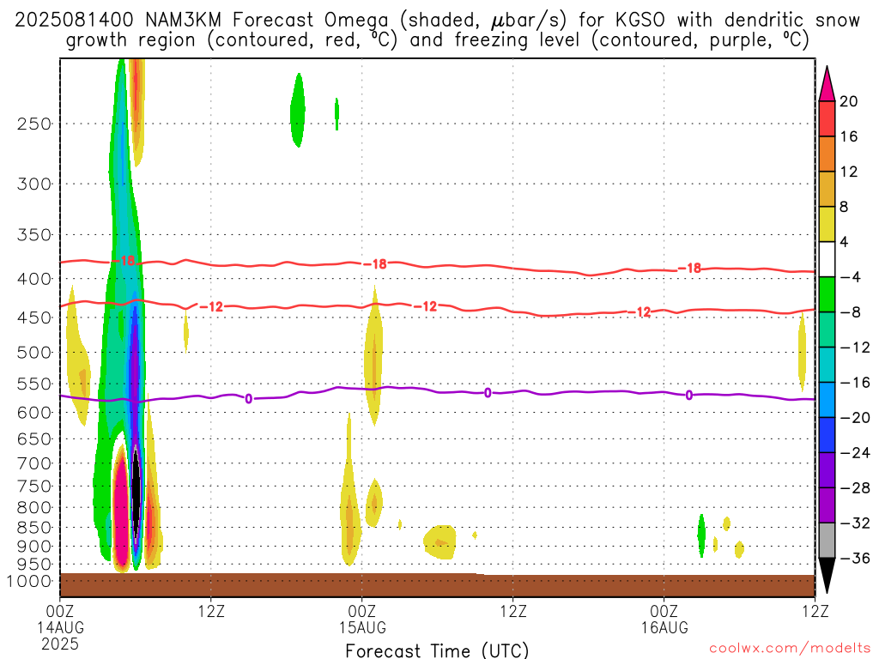Click the 00Z 16AUG time label

tap(664, 620)
